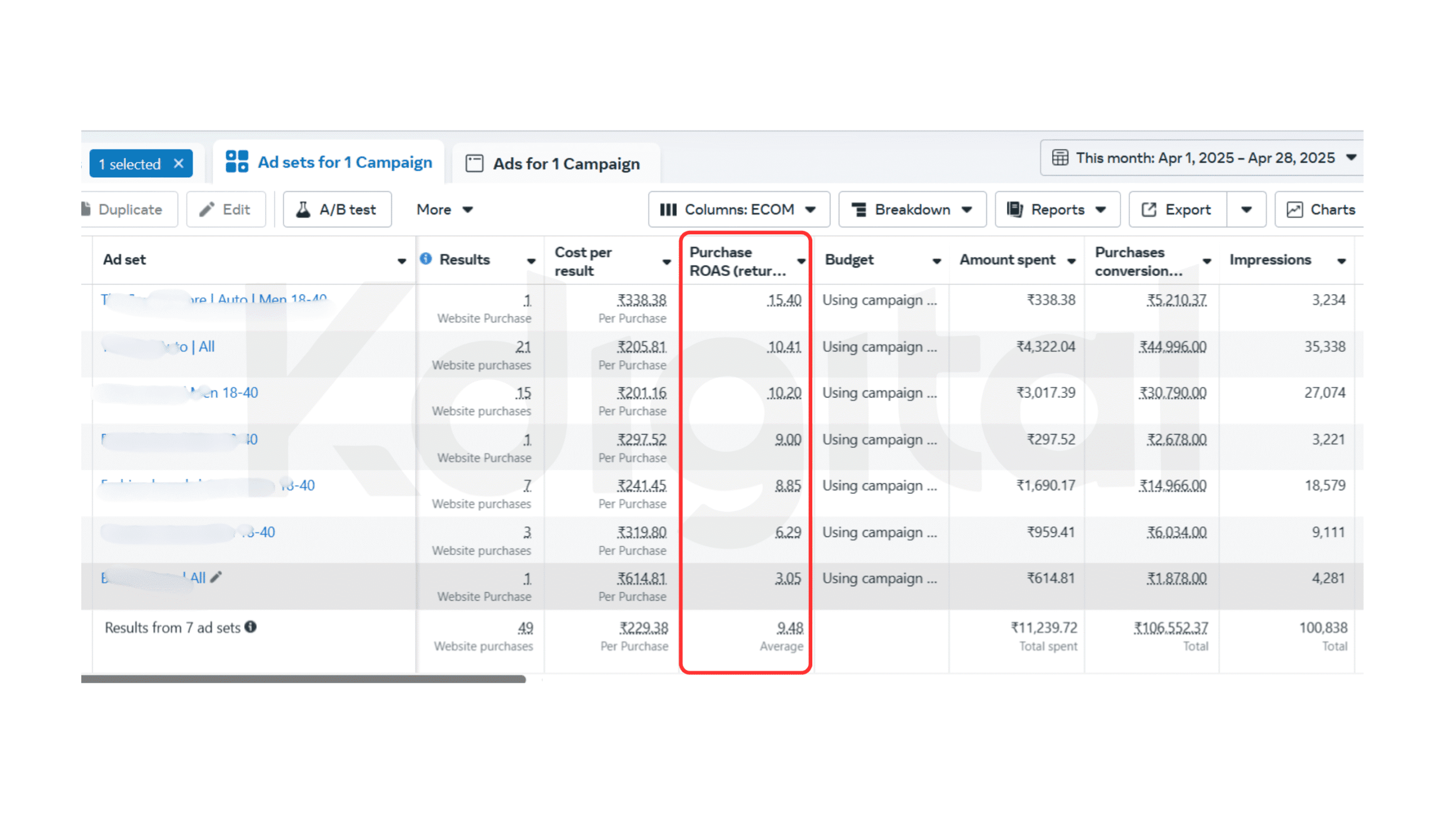Click the horizontal scrollbar below the table
Viewport: 1445px width, 813px height.
(303, 679)
